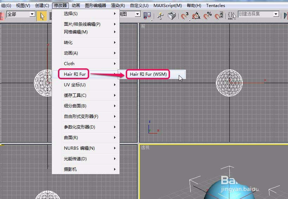Open the 全部 selection filter dropdown
Screen dimensions: 288x199
32,14
